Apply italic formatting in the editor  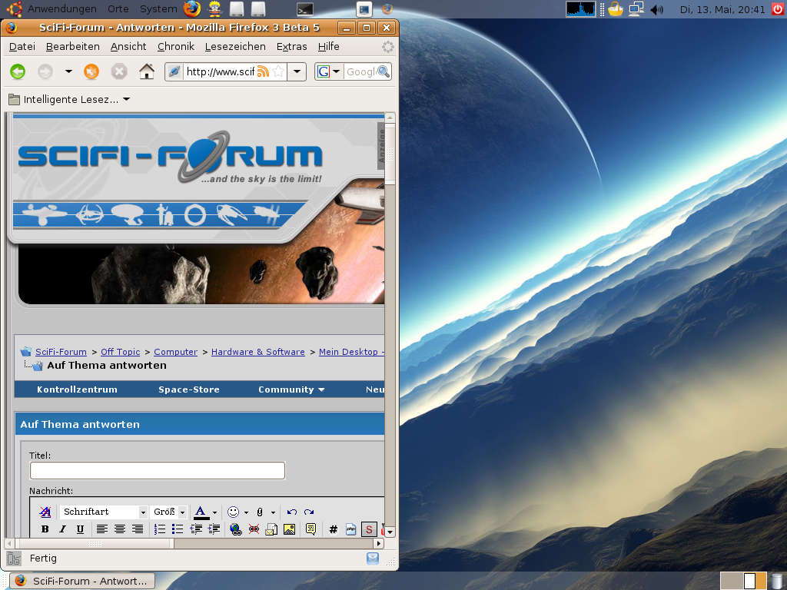(62, 529)
